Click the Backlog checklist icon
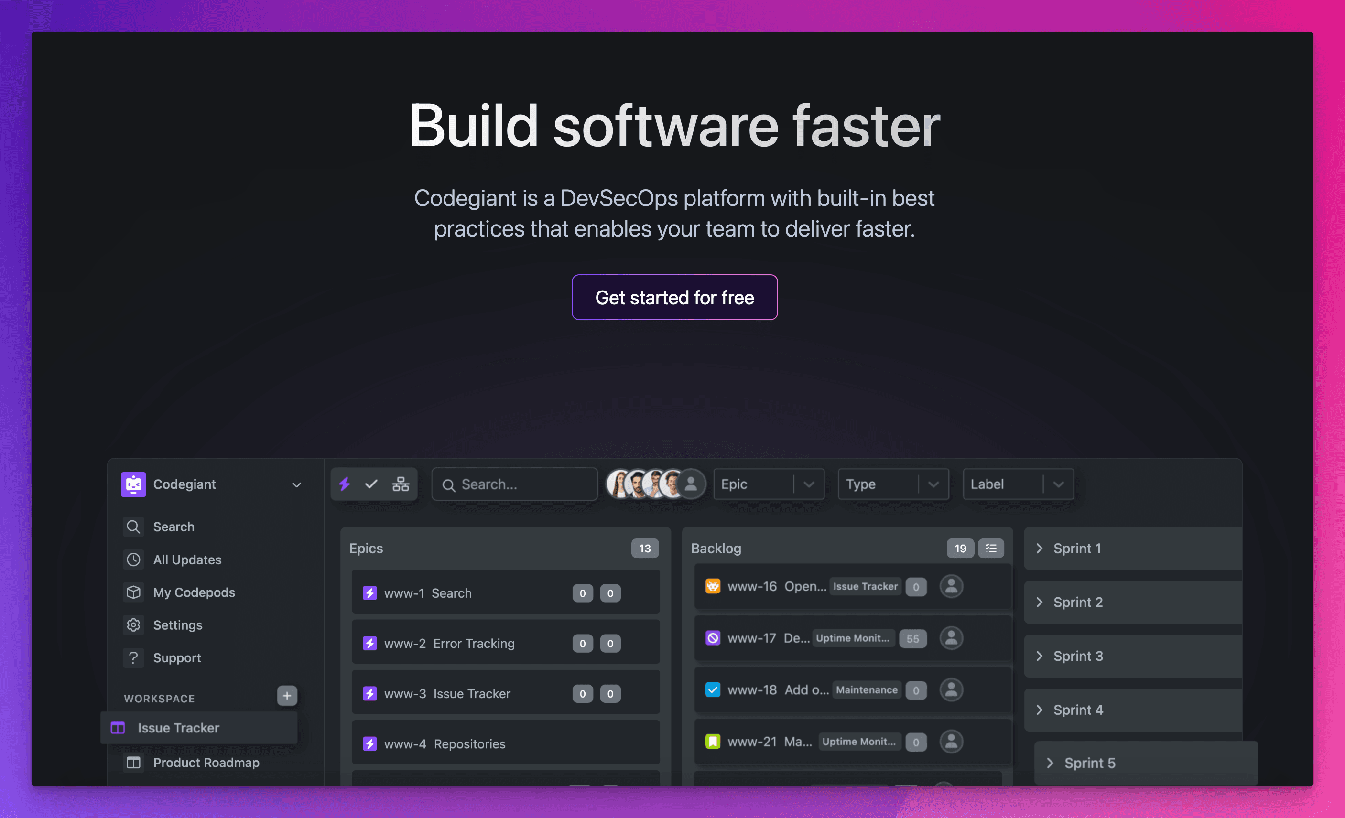 (x=991, y=549)
